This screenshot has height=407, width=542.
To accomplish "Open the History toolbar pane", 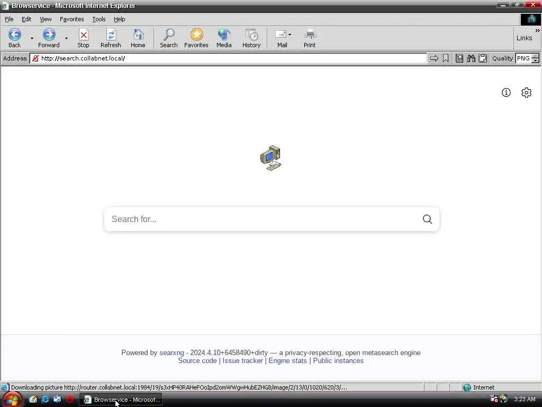I will (251, 38).
